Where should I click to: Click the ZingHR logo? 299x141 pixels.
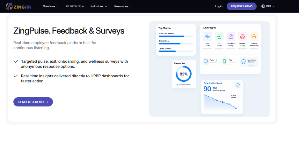pyautogui.click(x=18, y=6)
